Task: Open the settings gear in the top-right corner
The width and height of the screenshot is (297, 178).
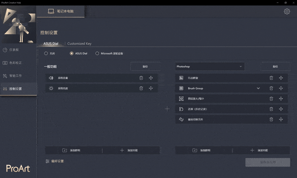Action: click(x=287, y=11)
